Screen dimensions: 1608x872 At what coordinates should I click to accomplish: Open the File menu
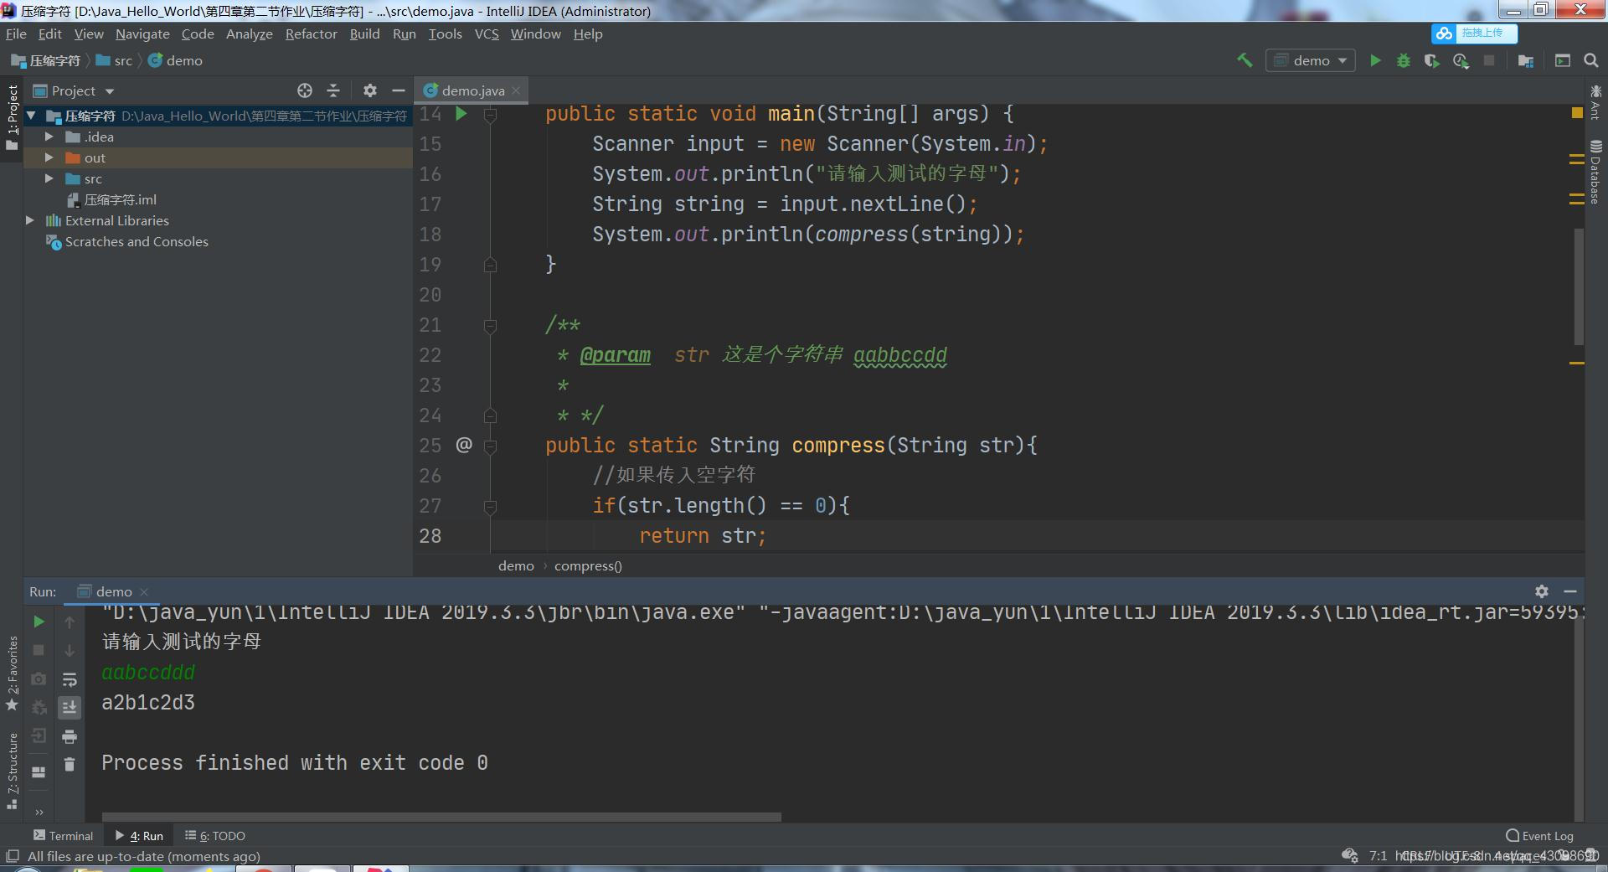(x=16, y=34)
